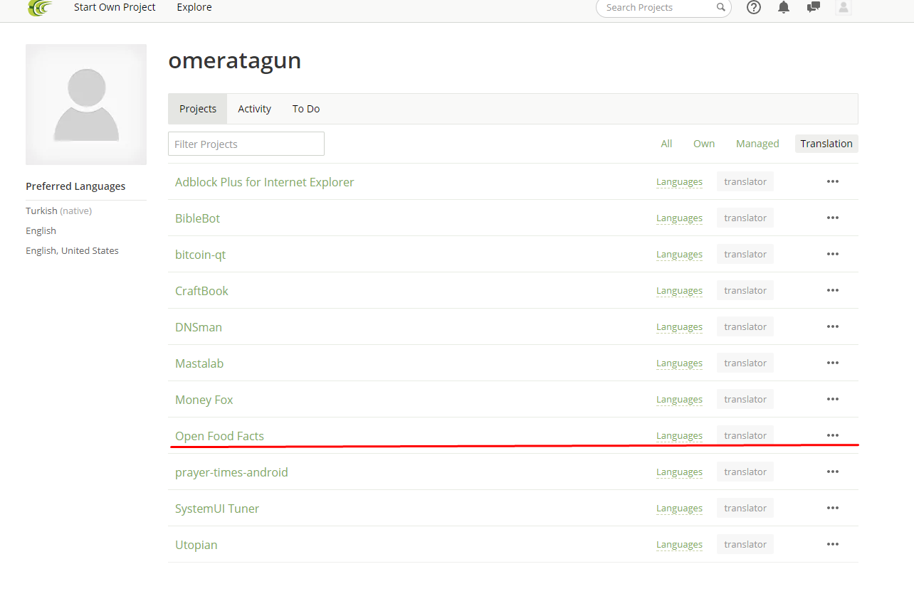Click the Preferred Languages heading
Viewport: 914px width, 596px height.
tap(75, 186)
